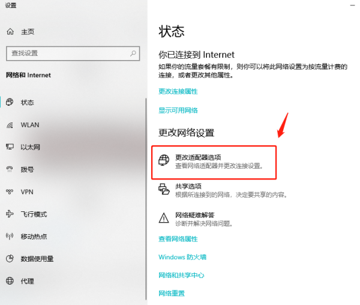Image resolution: width=360 pixels, height=305 pixels.
Task: Click the 数据使用量 pie chart icon
Action: 10,259
